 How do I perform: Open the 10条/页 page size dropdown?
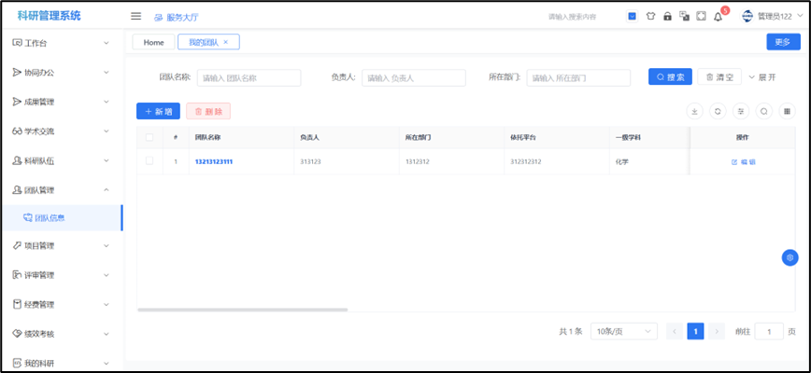pyautogui.click(x=623, y=331)
